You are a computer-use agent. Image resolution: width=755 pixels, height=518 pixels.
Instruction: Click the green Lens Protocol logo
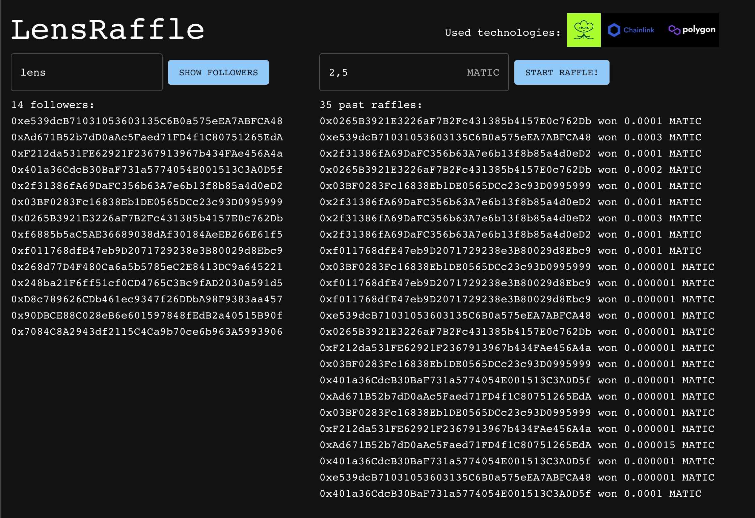click(584, 30)
